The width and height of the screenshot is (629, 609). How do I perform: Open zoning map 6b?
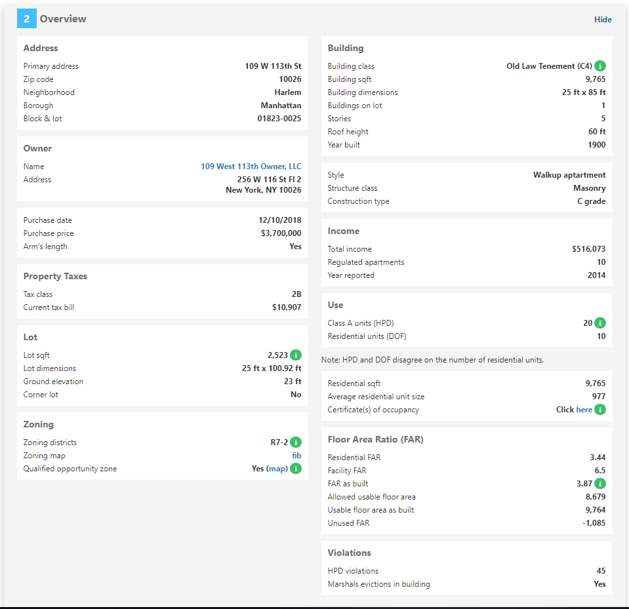pyautogui.click(x=296, y=455)
